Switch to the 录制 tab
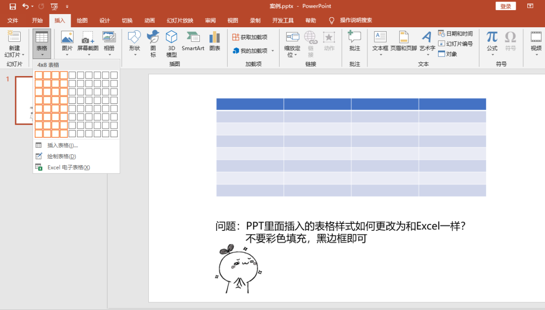The width and height of the screenshot is (545, 310). [255, 21]
